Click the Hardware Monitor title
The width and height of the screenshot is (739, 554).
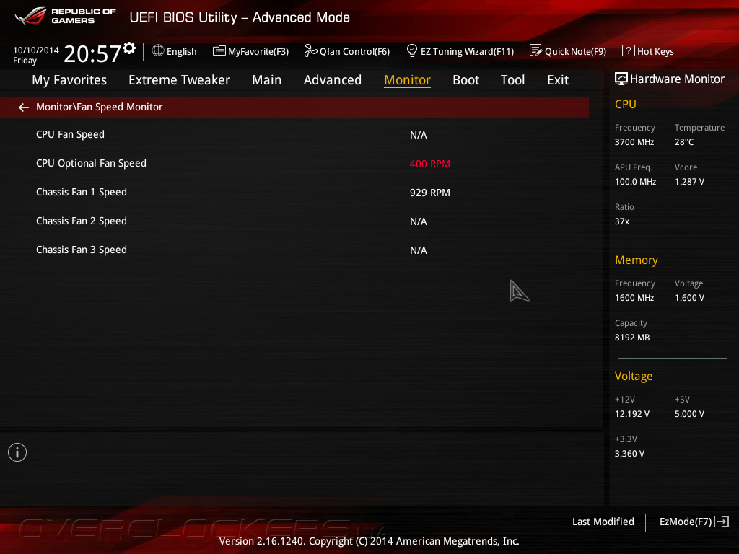click(677, 79)
